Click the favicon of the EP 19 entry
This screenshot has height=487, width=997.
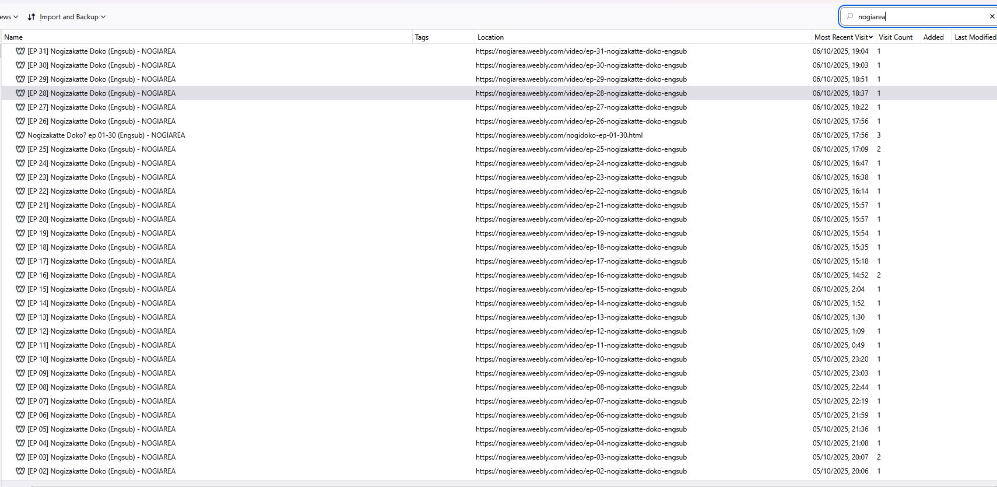tap(20, 233)
